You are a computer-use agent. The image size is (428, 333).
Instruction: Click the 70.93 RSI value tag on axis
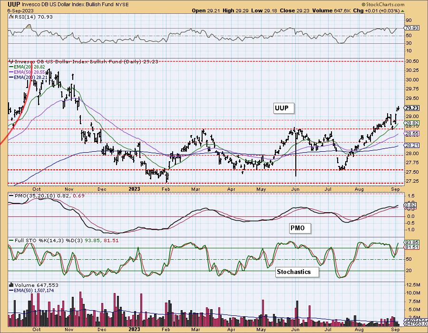click(412, 28)
